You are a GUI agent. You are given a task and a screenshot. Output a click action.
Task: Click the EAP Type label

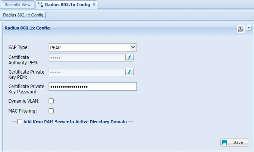click(x=18, y=47)
